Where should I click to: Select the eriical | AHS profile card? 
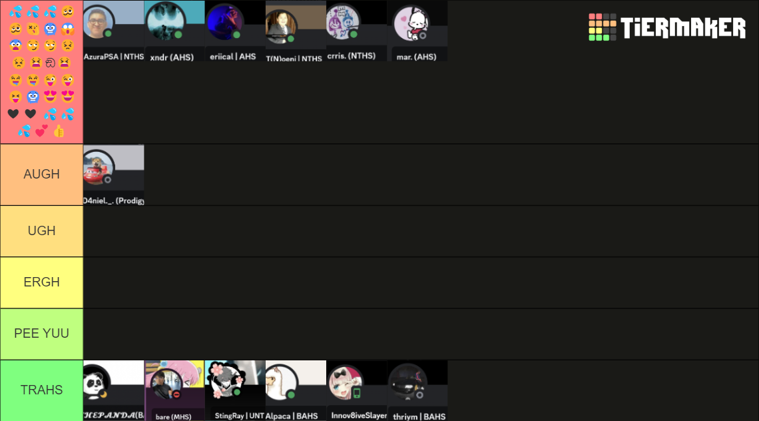click(x=235, y=31)
